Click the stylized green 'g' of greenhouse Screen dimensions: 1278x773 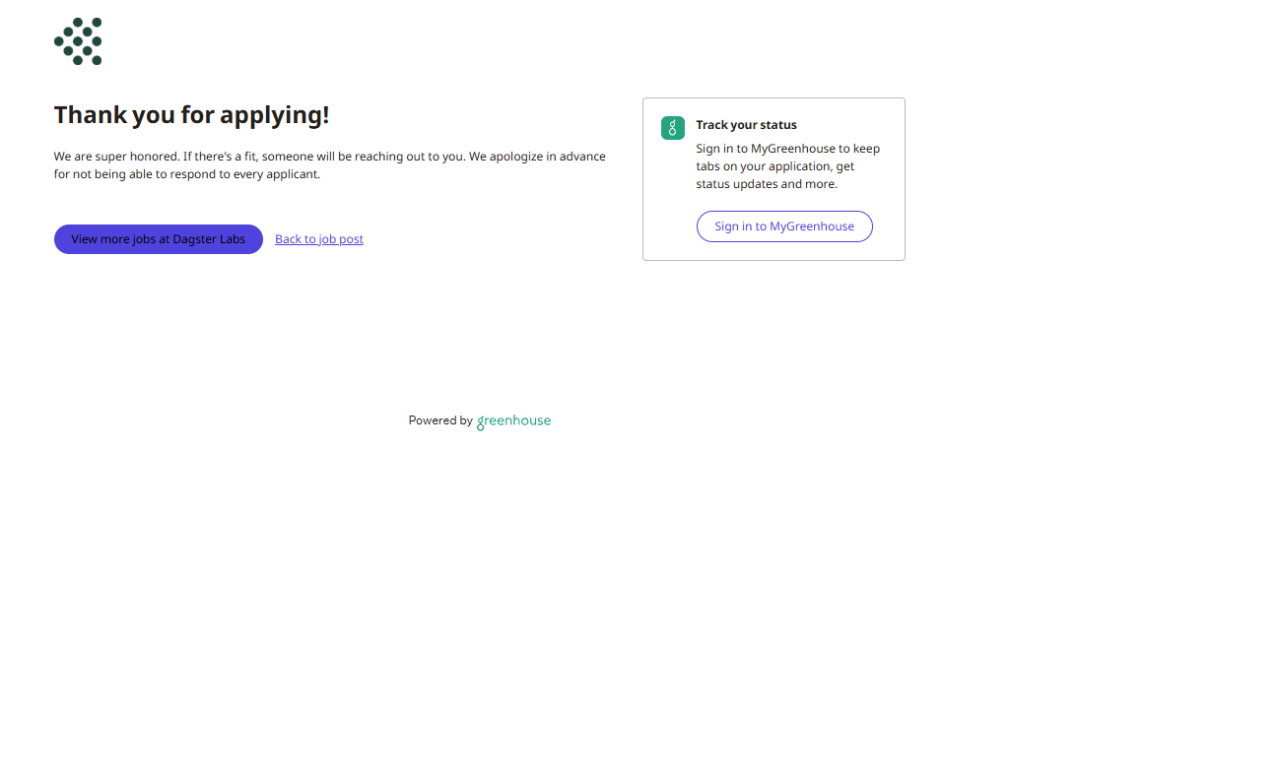point(481,423)
